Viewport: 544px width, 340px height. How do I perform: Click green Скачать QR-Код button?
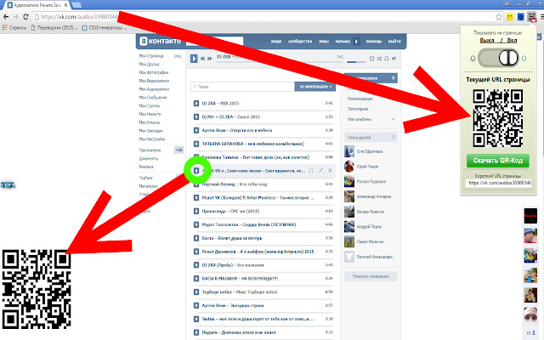click(x=498, y=161)
